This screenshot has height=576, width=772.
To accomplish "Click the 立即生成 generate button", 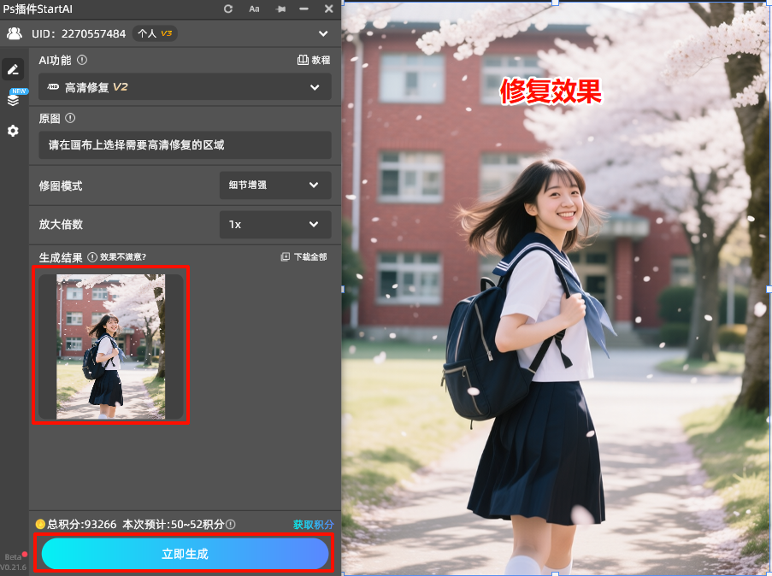I will tap(185, 554).
